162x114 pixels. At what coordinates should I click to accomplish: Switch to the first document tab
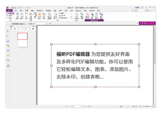(x=19, y=24)
